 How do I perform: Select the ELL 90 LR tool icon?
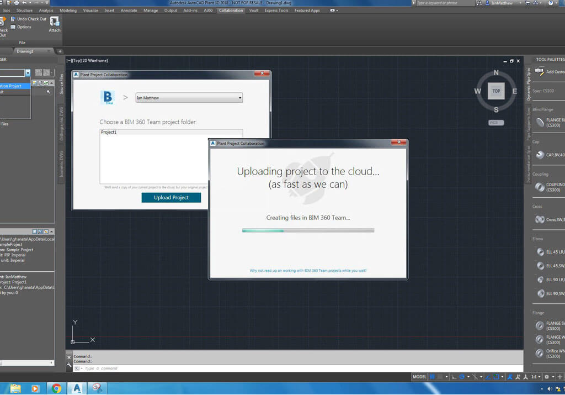(x=541, y=280)
